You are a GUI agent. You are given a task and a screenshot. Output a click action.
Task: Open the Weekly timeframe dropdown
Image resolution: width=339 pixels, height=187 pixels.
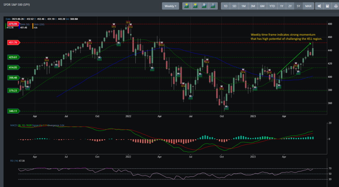pos(170,6)
